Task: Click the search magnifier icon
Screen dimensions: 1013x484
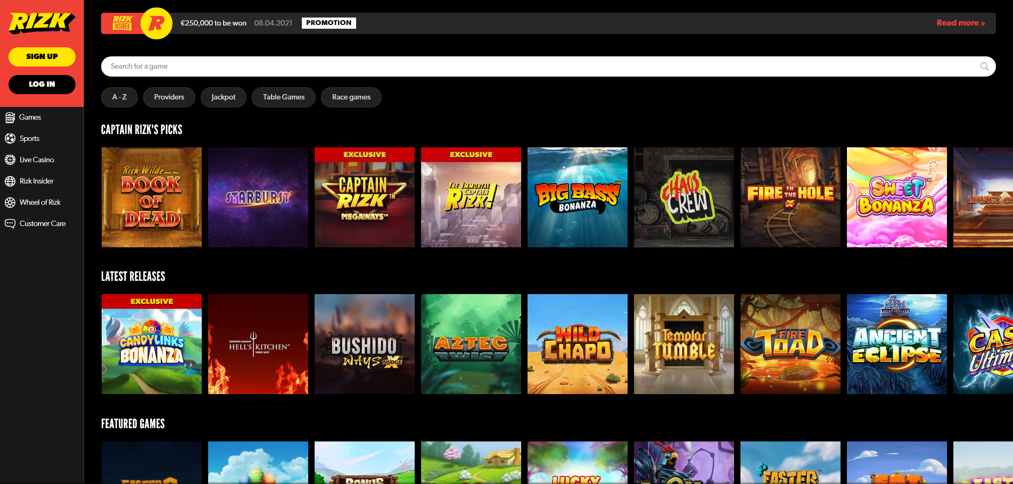Action: (x=984, y=66)
